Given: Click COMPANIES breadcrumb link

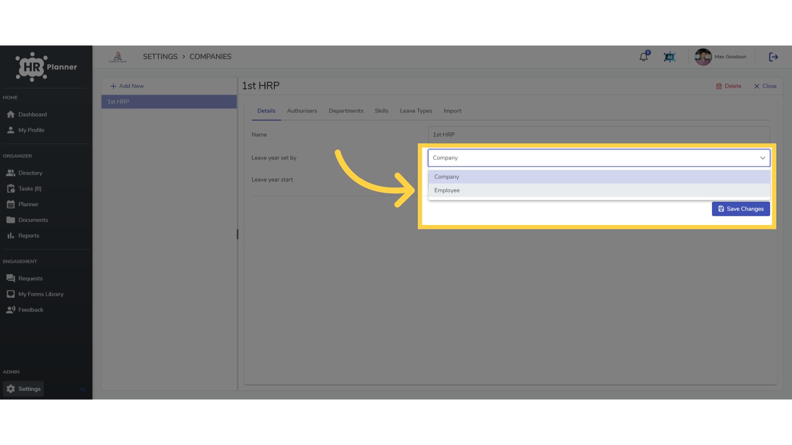Looking at the screenshot, I should (x=210, y=57).
